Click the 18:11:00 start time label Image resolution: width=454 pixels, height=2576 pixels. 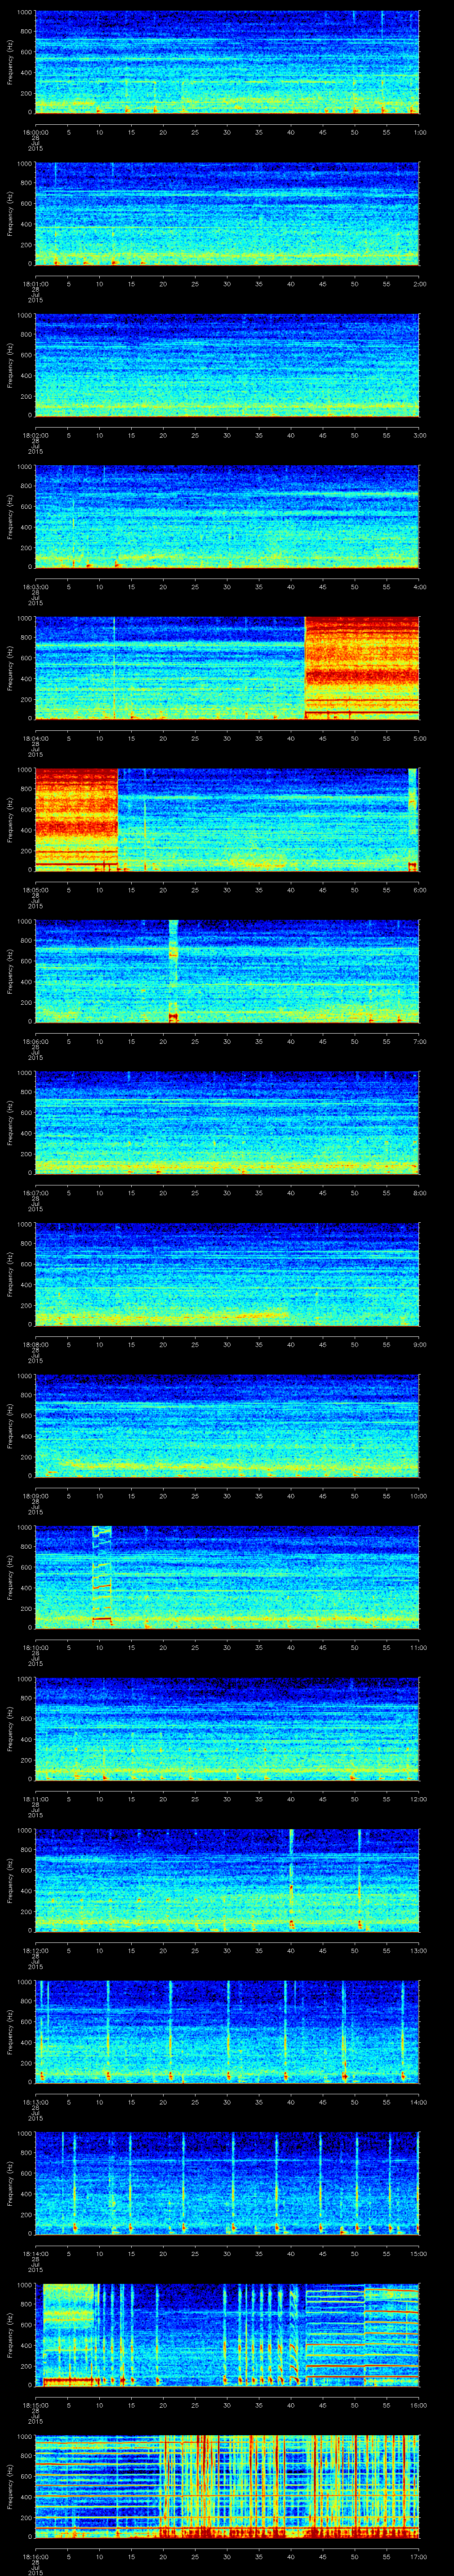click(36, 1799)
